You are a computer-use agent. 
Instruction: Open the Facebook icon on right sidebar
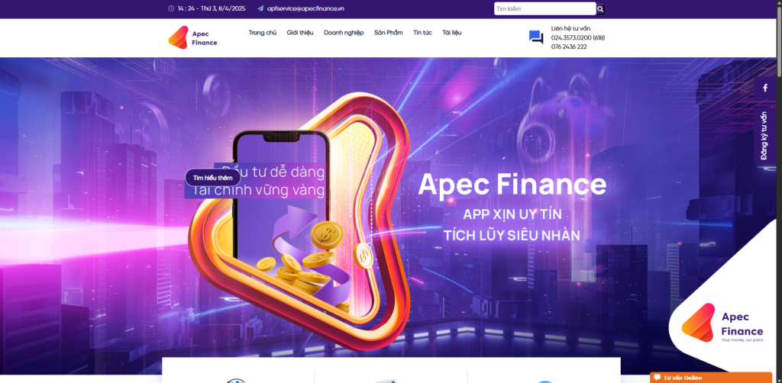point(765,89)
